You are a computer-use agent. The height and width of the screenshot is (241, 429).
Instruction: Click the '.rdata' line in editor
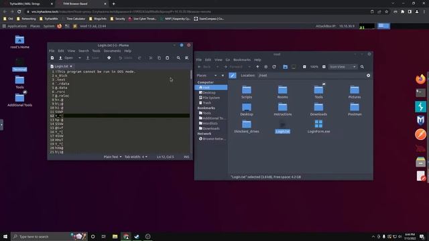[x=62, y=84]
